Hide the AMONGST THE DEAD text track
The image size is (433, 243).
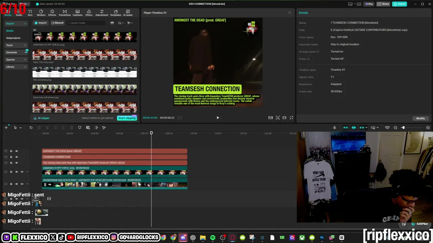pyautogui.click(x=16, y=151)
